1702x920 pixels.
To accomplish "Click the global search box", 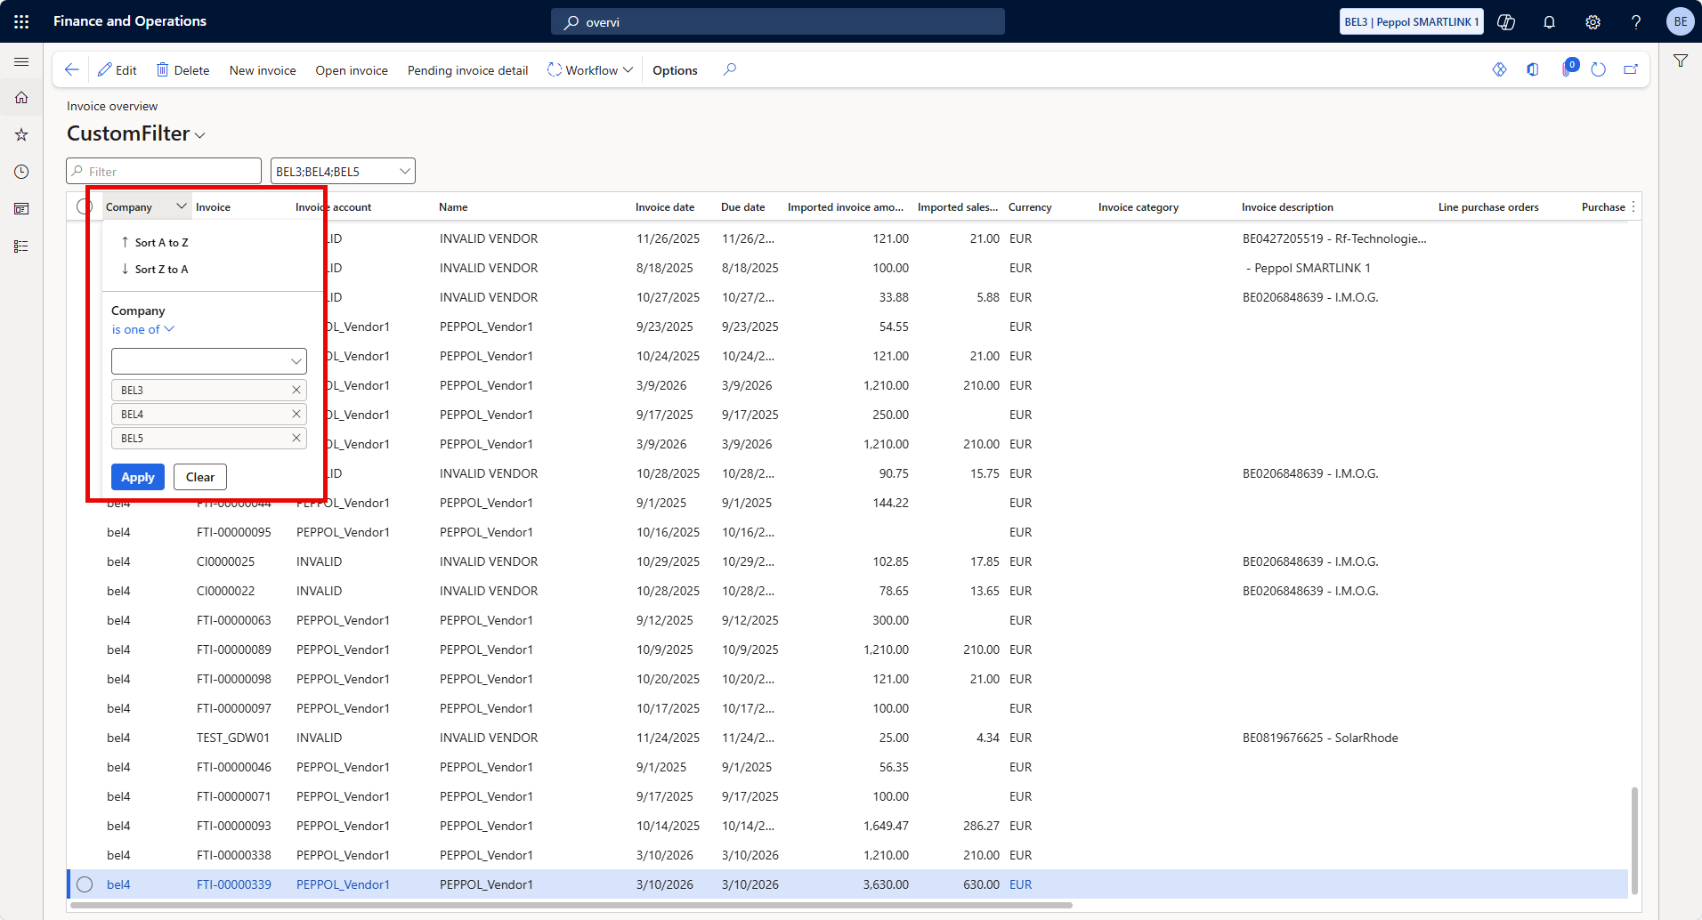I will point(778,21).
